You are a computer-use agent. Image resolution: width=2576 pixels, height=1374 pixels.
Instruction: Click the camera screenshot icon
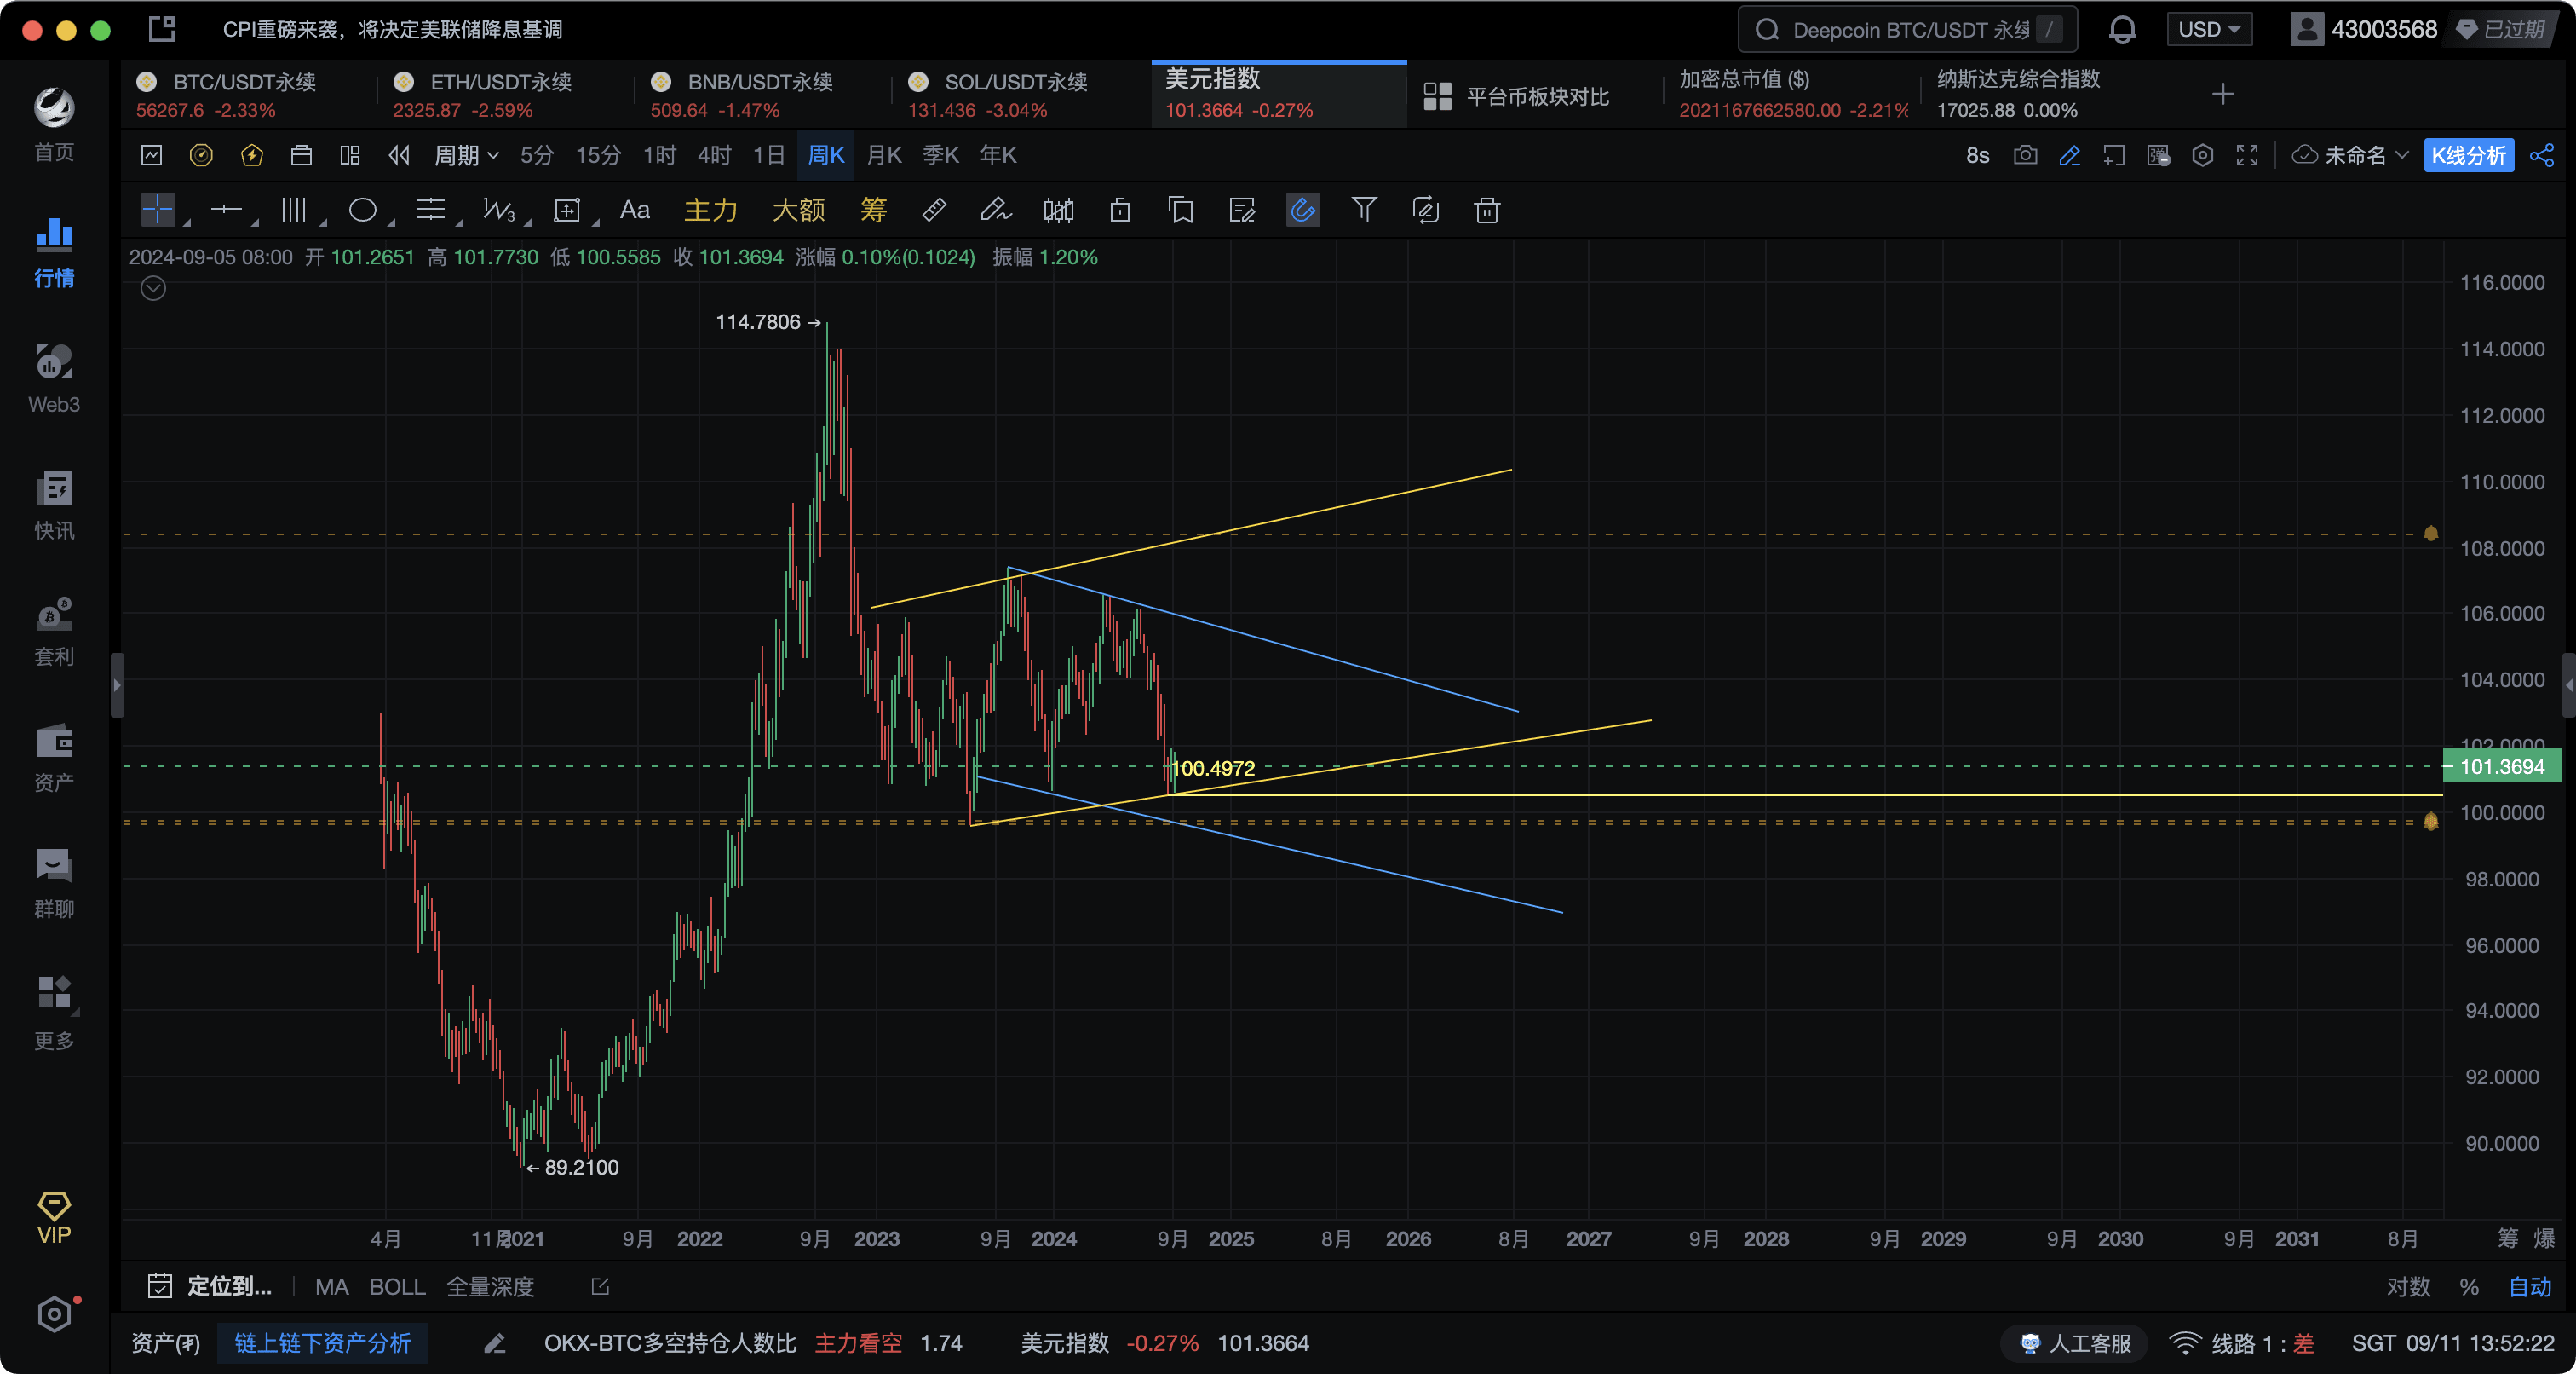click(x=2025, y=155)
